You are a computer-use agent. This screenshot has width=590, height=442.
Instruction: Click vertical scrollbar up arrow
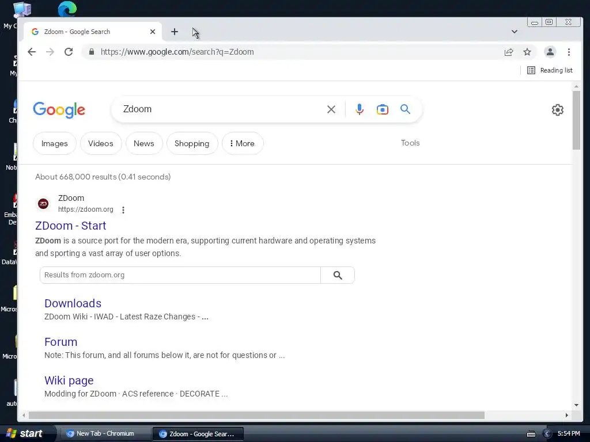(576, 87)
